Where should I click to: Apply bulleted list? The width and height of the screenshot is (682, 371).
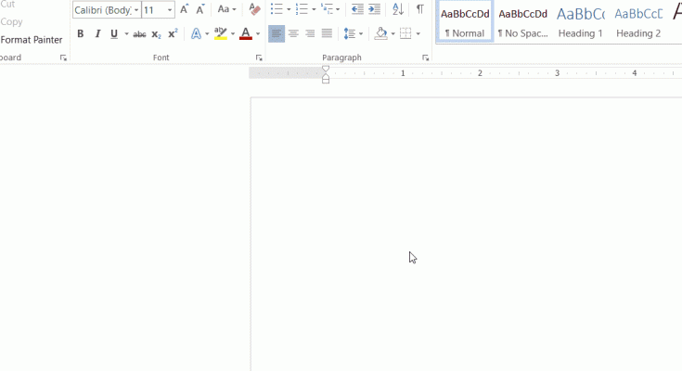pyautogui.click(x=277, y=9)
